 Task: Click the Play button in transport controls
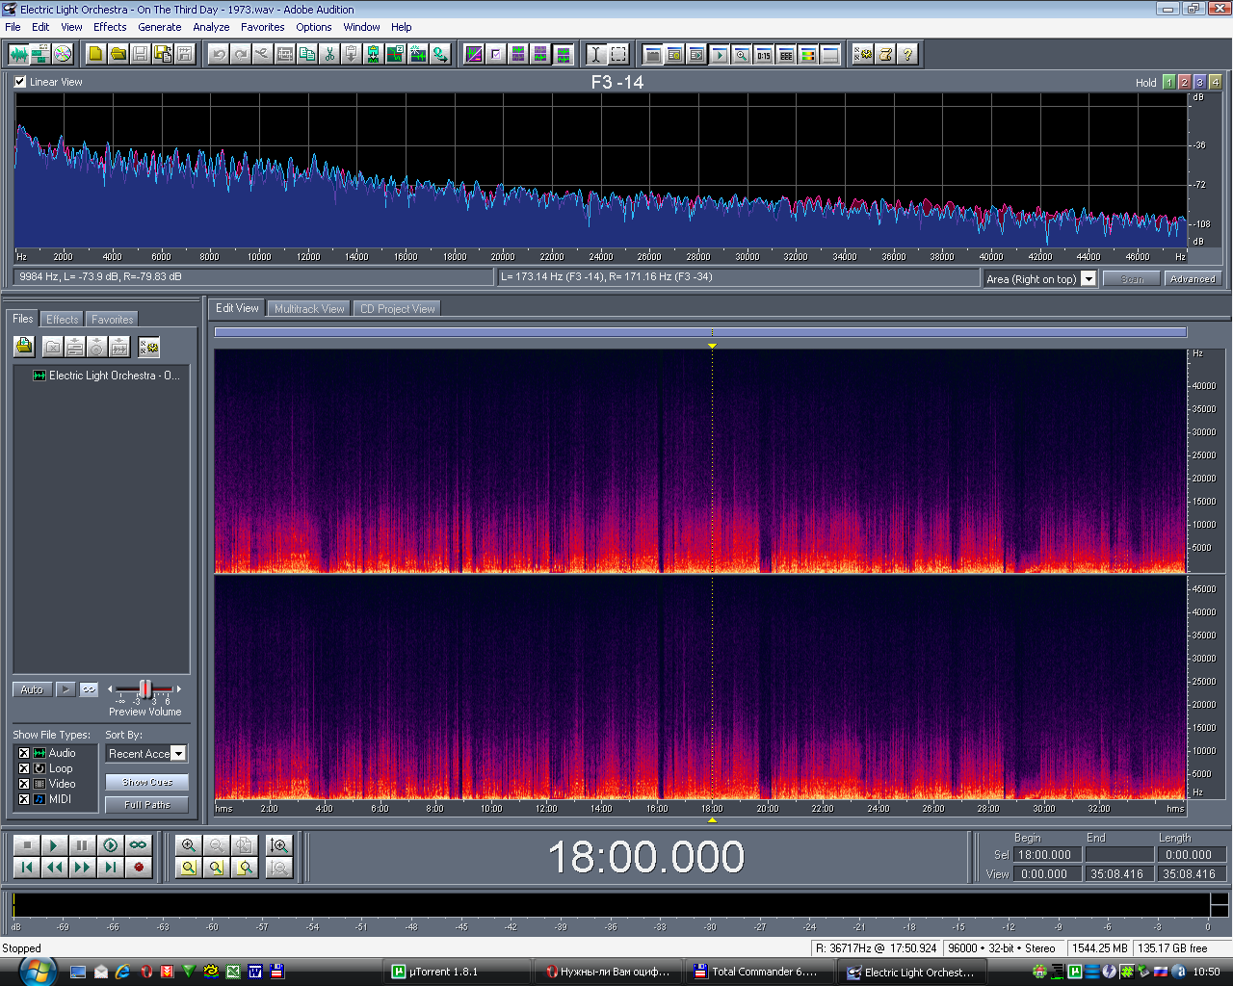pos(54,845)
